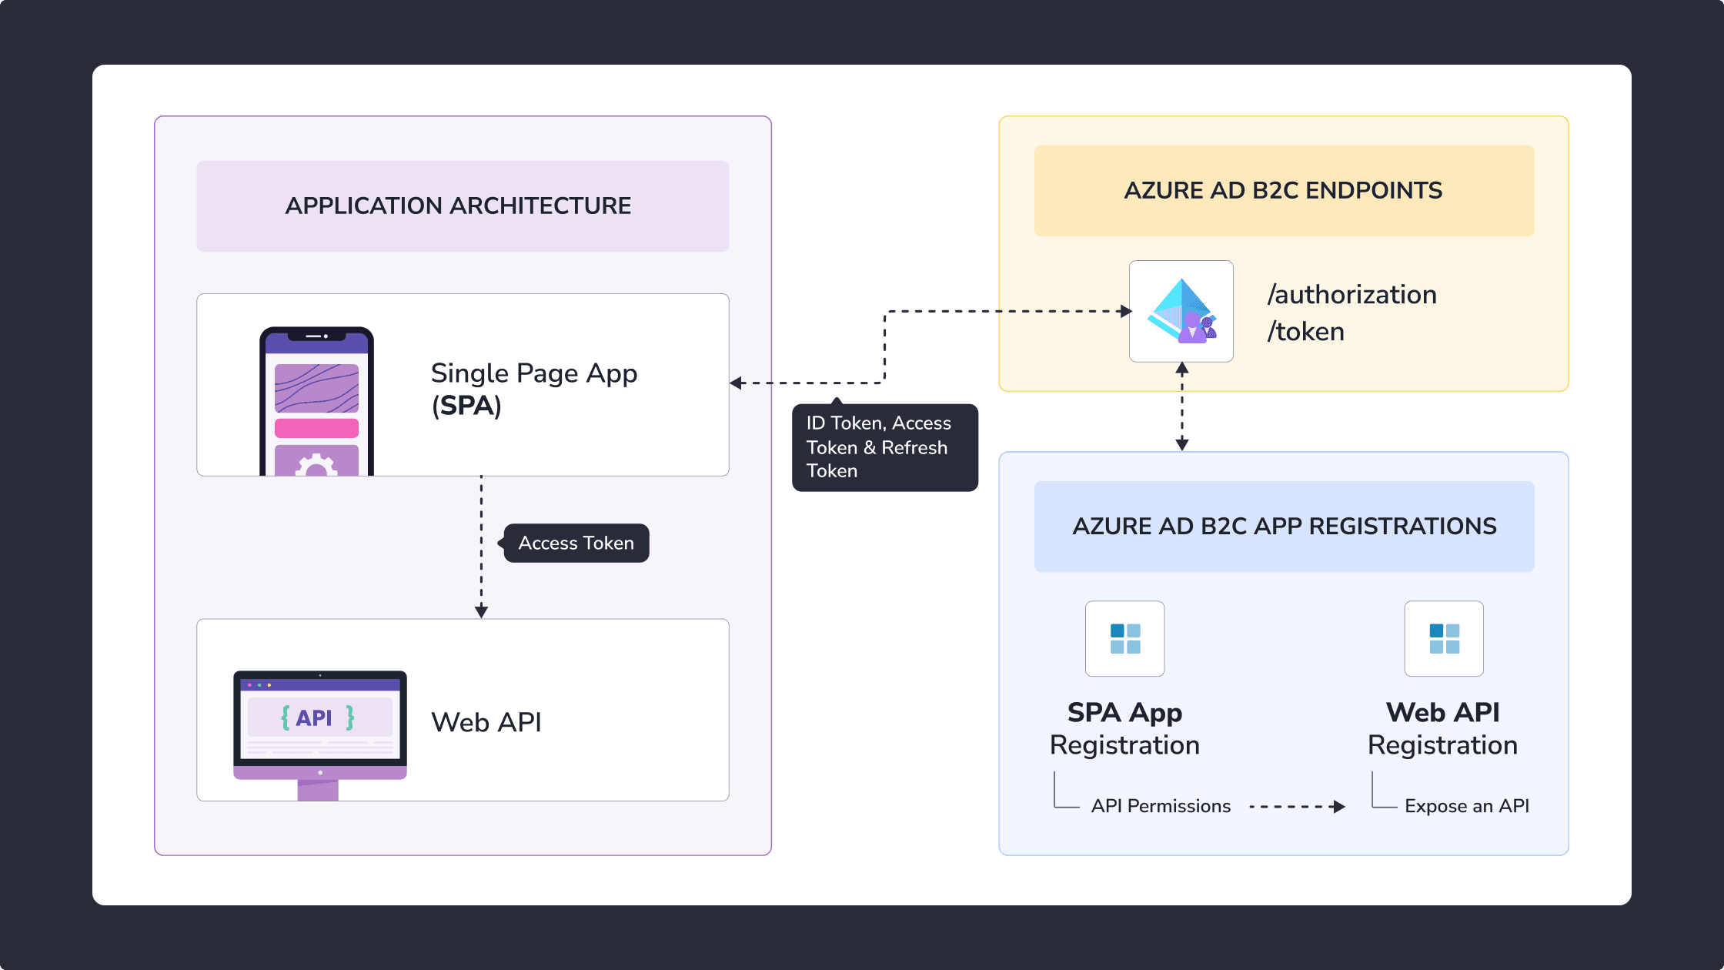Click the SPA App Registration grid icon
The image size is (1724, 970).
coord(1125,639)
